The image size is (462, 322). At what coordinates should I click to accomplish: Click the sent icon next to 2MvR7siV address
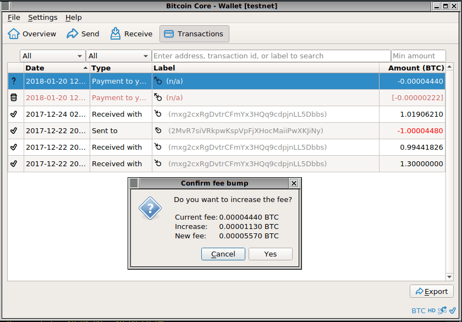coord(158,130)
